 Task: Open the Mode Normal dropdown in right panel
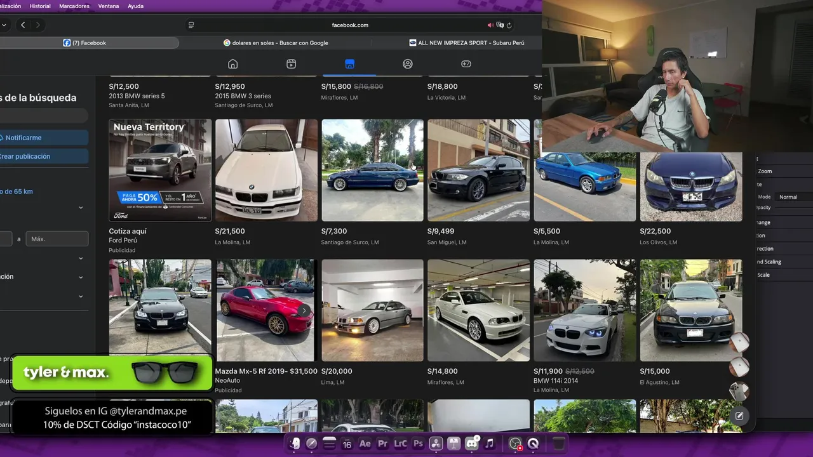point(794,197)
